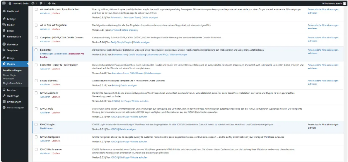Open Neues Plugin hinzufügen submenu item
Screen dimensions: 348x162
point(10,77)
